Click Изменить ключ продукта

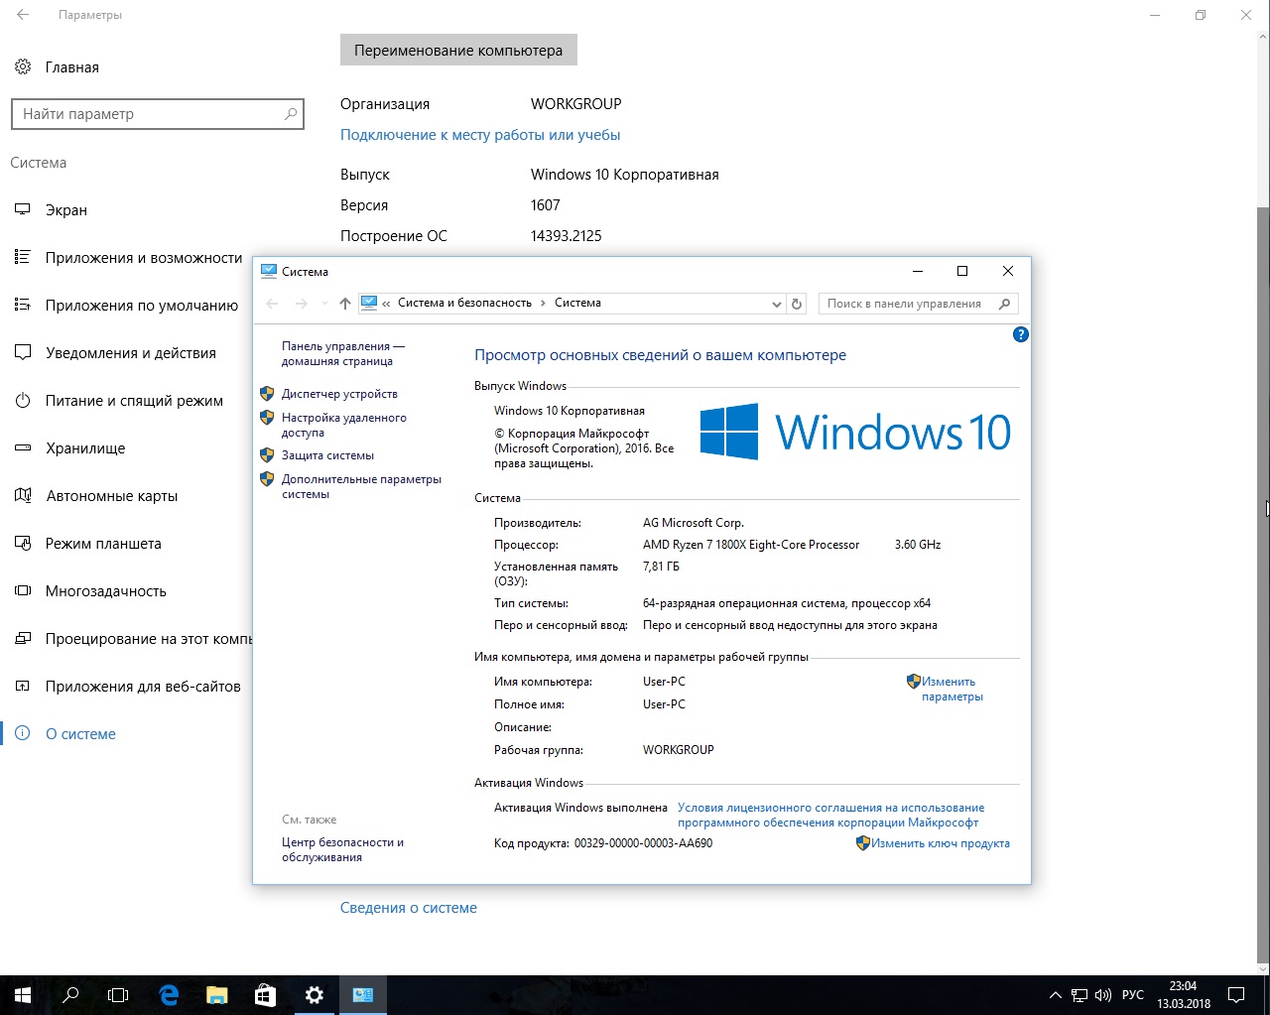(x=940, y=843)
